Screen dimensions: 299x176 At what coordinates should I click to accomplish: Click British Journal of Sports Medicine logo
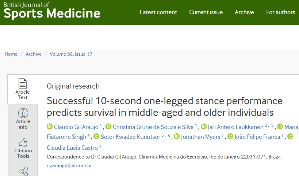click(52, 11)
